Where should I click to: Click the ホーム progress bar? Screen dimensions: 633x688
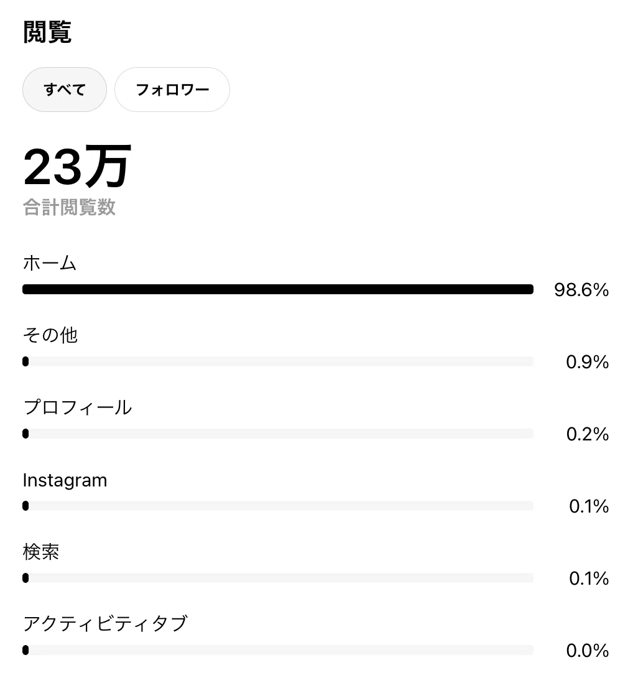click(278, 289)
